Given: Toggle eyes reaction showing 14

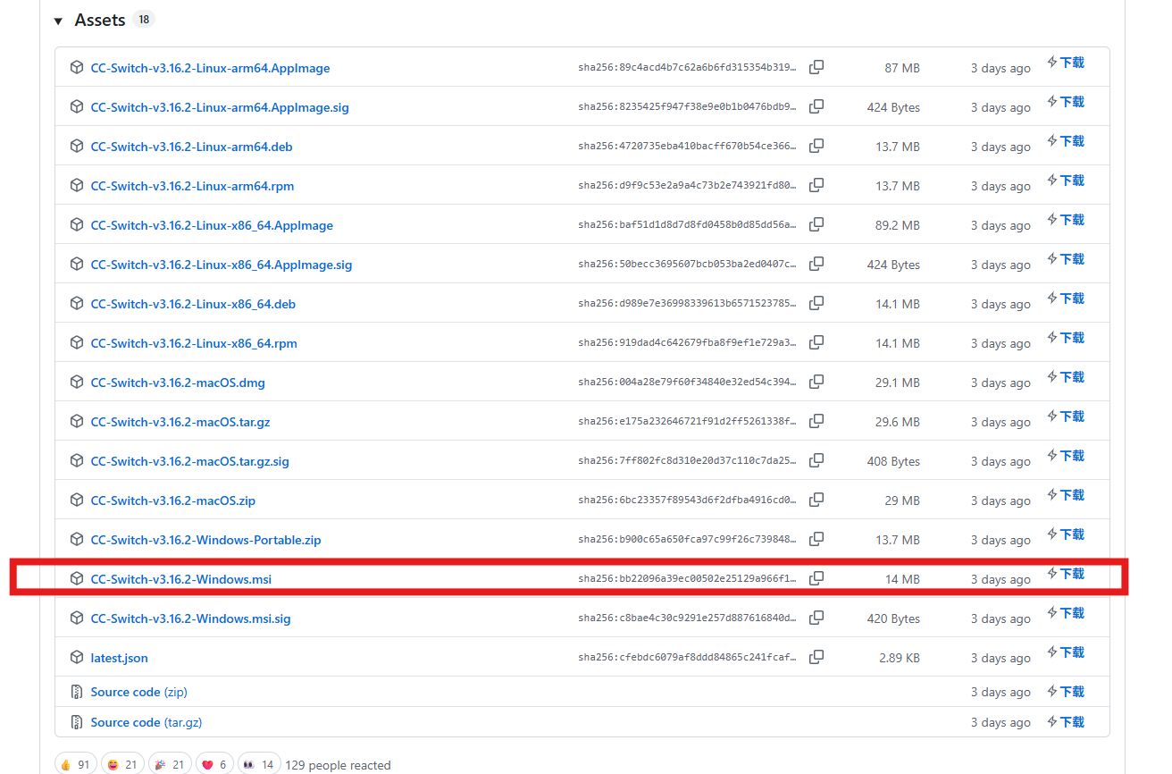Looking at the screenshot, I should point(259,764).
